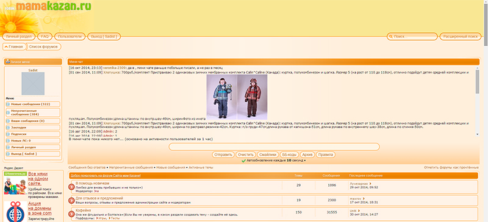Open the Смайлики smileys panel
This screenshot has height=222, width=488.
pyautogui.click(x=268, y=154)
